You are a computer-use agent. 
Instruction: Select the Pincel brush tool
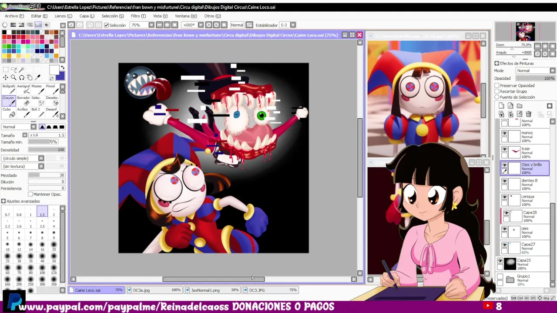tap(51, 89)
